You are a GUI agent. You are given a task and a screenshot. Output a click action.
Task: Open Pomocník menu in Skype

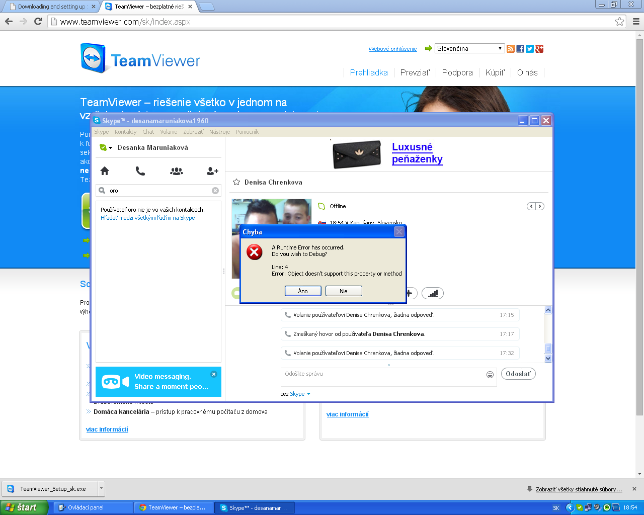(247, 132)
